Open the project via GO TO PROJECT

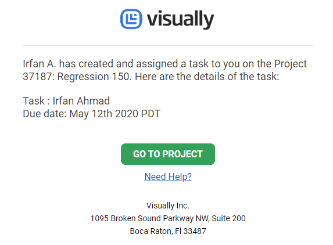(x=168, y=154)
